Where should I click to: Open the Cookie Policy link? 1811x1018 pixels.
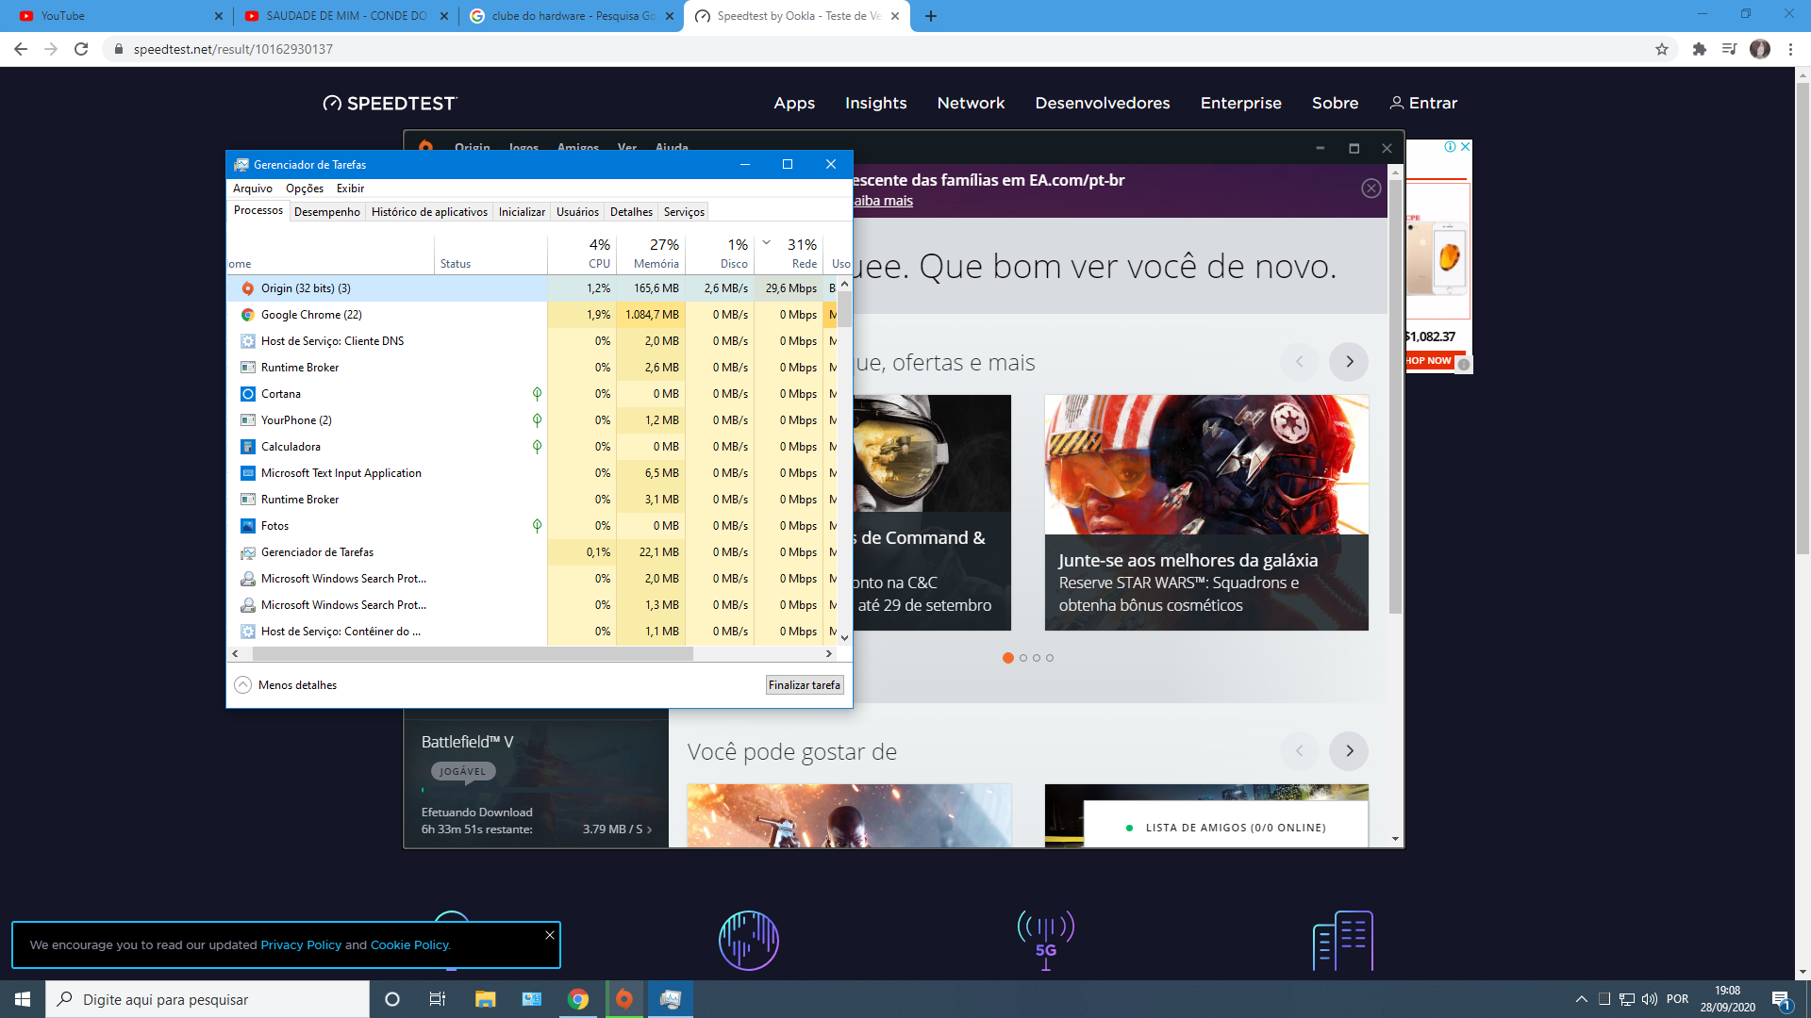click(410, 945)
